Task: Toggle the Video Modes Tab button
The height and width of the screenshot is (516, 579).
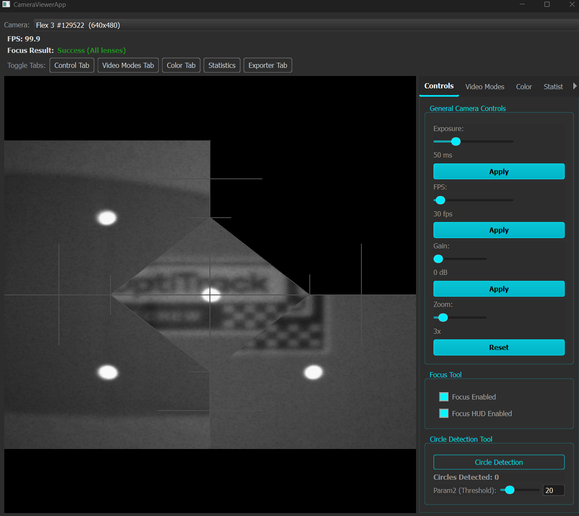Action: pyautogui.click(x=128, y=65)
